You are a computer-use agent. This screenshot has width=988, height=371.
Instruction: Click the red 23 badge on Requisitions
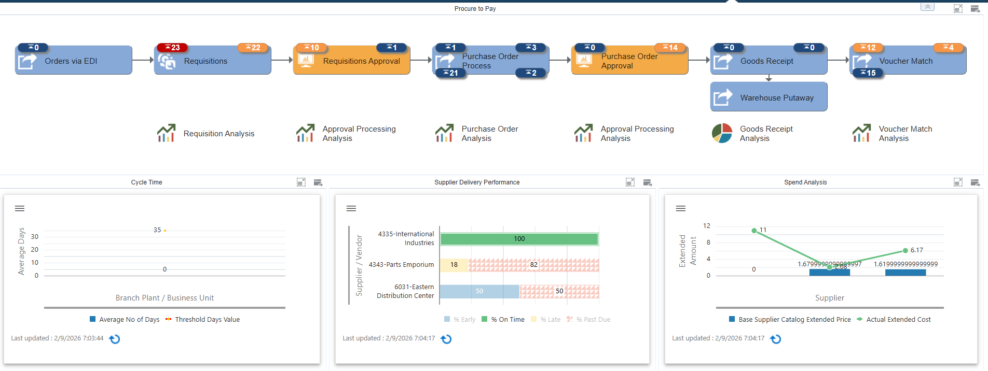click(172, 48)
